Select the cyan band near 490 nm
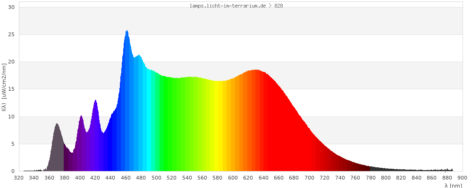This screenshot has height=188, width=472. [x=149, y=122]
